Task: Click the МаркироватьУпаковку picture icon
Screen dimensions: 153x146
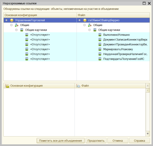Action: [x=100, y=49]
